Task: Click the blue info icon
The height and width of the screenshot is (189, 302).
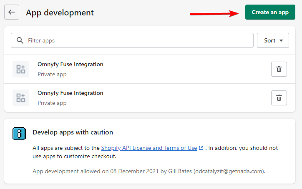Action: 19,134
